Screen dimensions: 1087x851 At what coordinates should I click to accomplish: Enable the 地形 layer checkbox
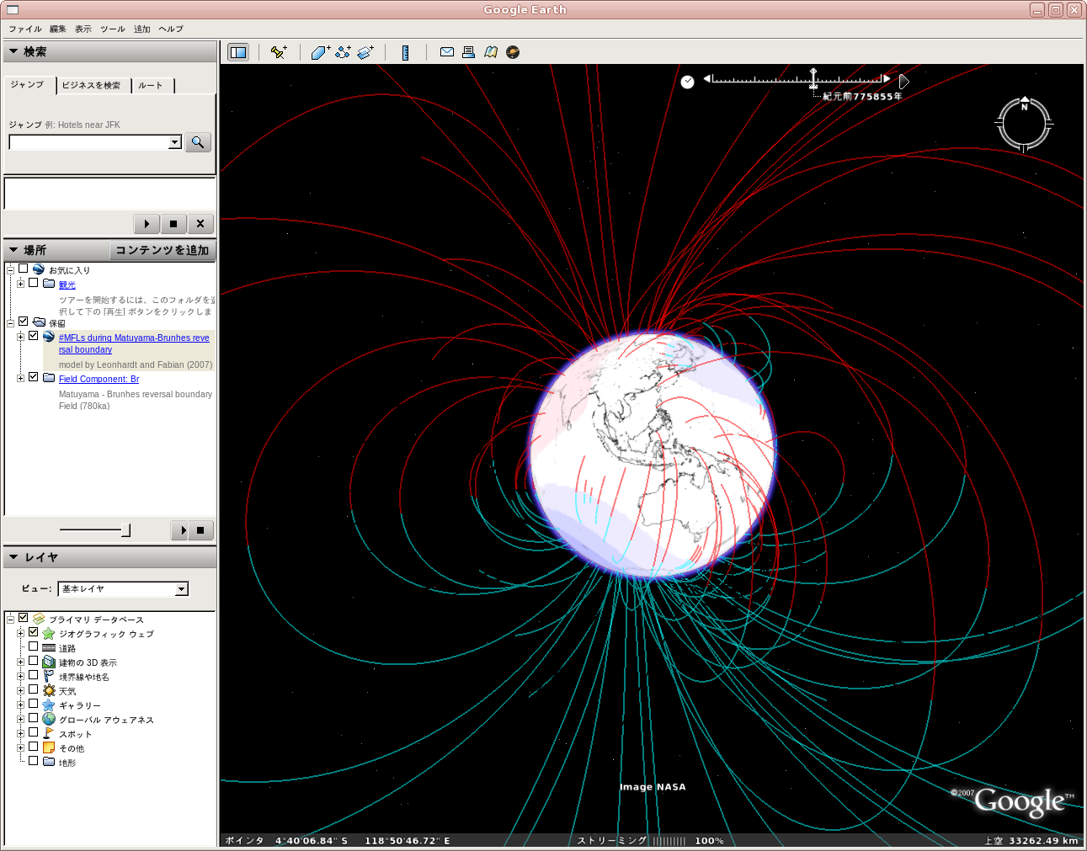click(x=34, y=761)
